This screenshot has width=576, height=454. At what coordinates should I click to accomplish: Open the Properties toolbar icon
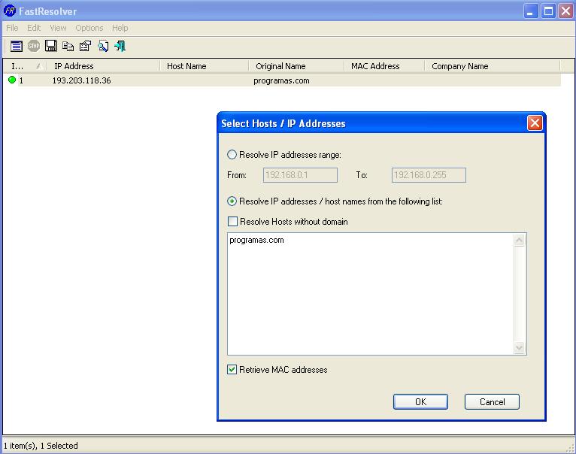point(85,47)
